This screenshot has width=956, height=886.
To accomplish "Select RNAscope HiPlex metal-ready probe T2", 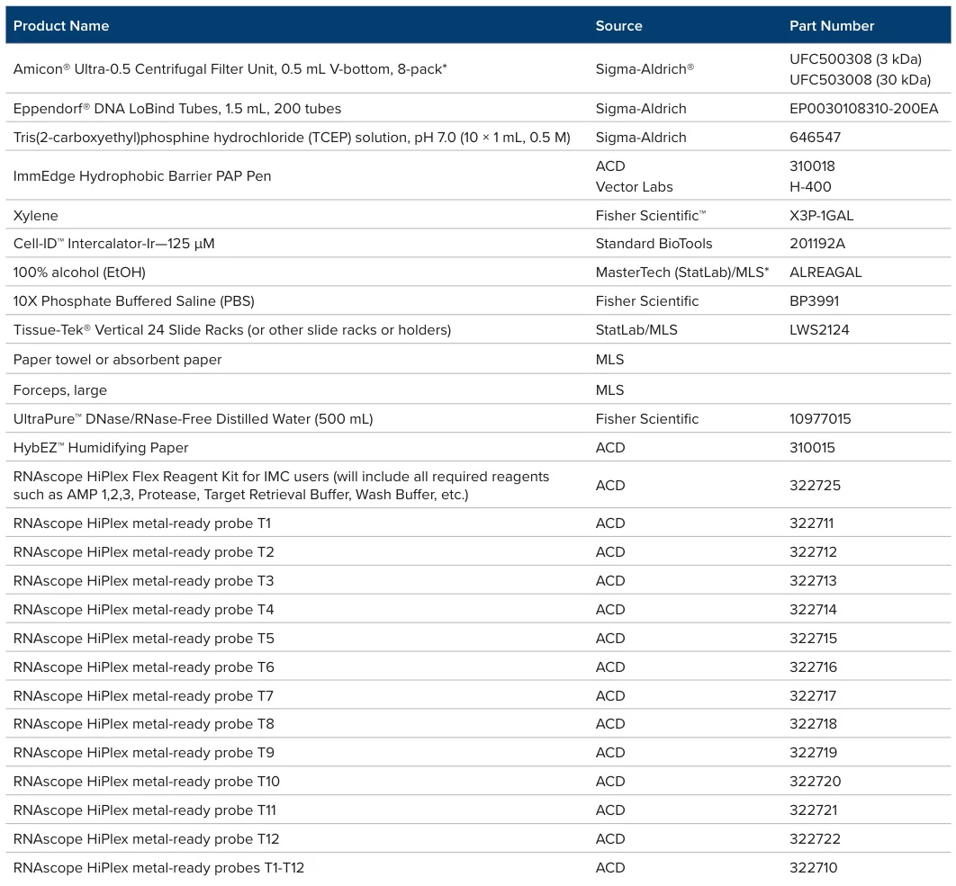I will 144,552.
